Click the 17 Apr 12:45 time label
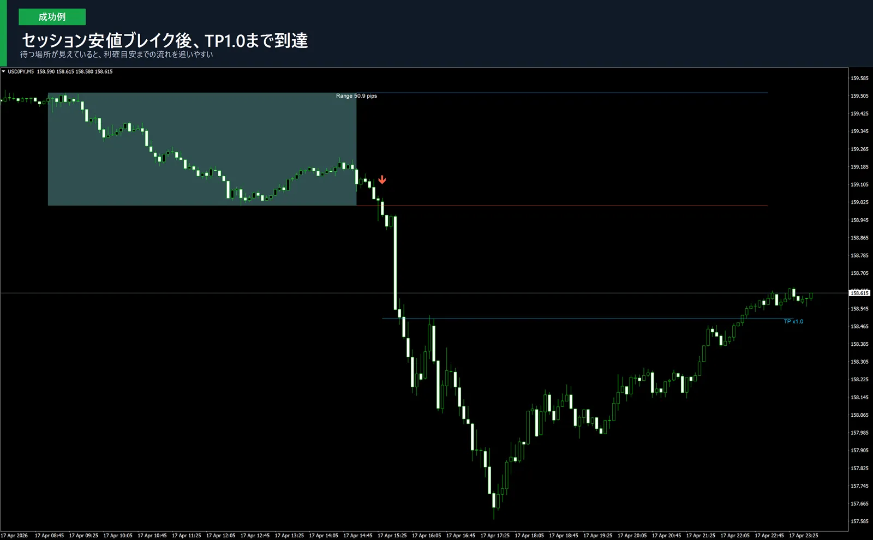 coord(255,536)
